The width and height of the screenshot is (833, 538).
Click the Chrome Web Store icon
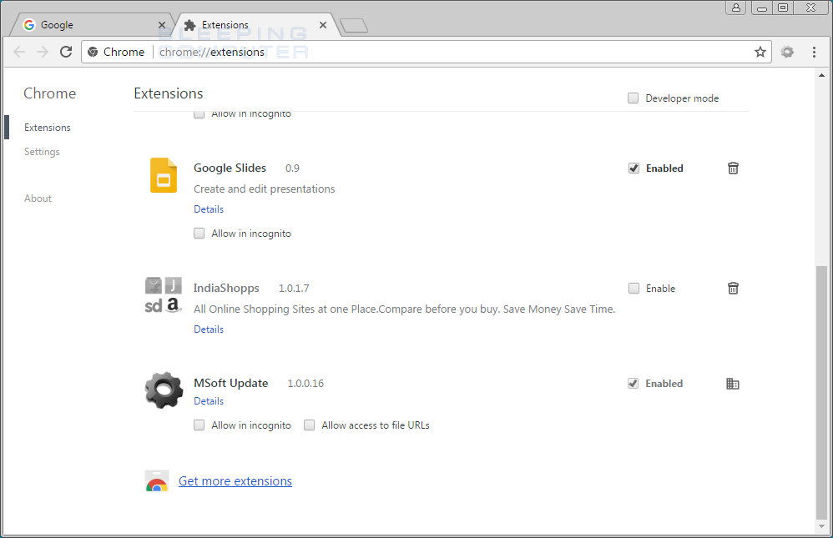pyautogui.click(x=157, y=481)
